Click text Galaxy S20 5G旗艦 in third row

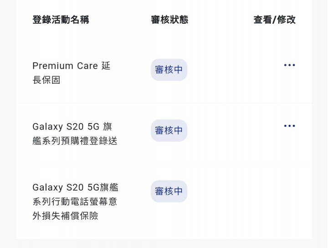[x=75, y=187]
